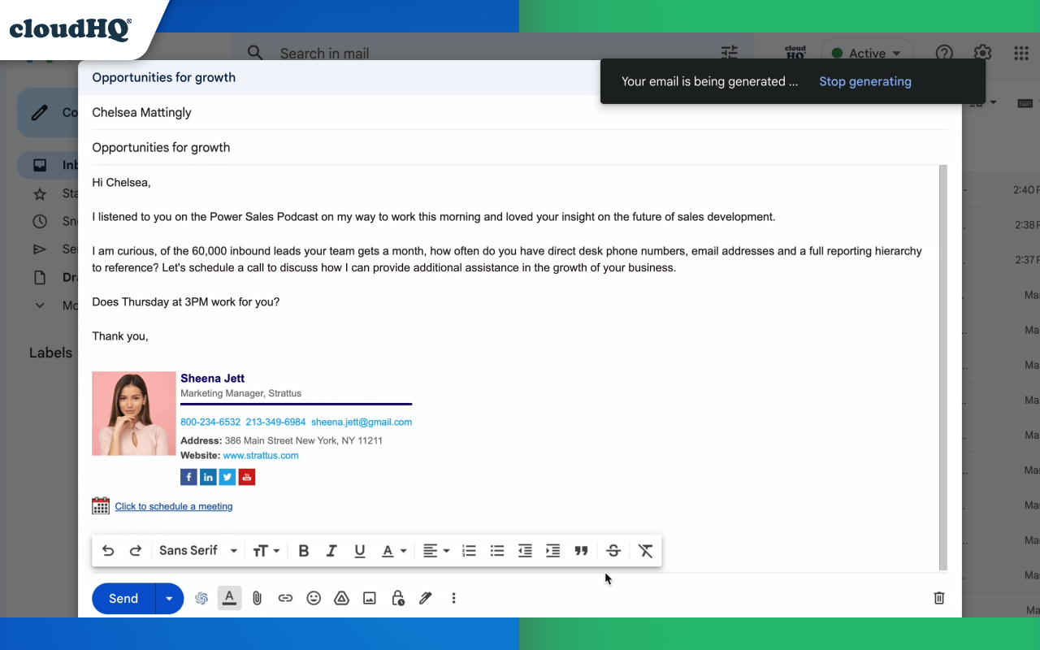Apply bold formatting to text
The height and width of the screenshot is (650, 1040).
click(x=303, y=550)
